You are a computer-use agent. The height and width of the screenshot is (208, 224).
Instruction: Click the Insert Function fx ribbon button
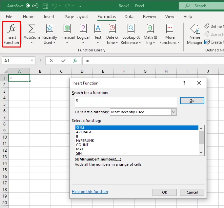tap(11, 34)
